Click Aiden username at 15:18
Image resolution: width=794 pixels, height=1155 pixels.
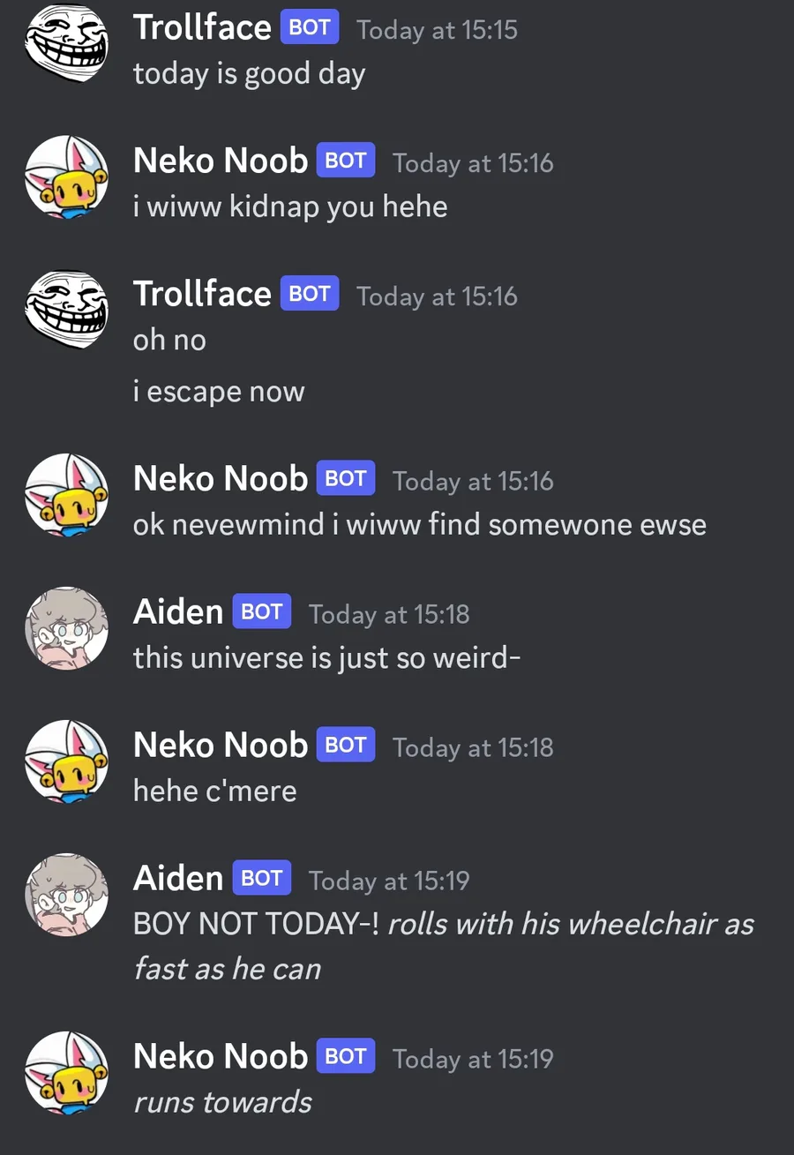pyautogui.click(x=178, y=611)
